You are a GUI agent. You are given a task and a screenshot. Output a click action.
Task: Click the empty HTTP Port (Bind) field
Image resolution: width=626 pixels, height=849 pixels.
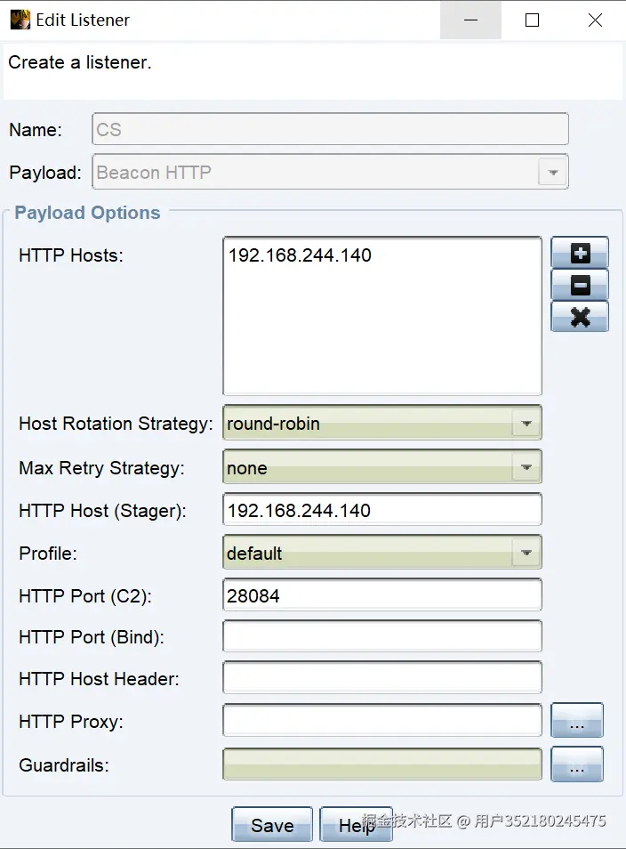pos(382,635)
